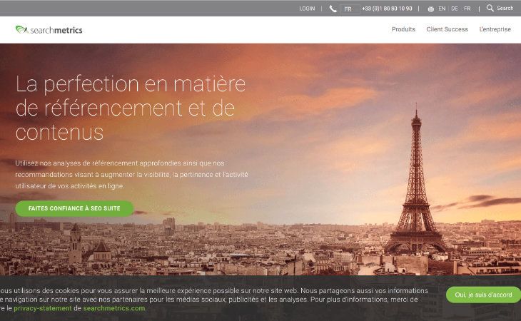Switch site language to EN

pos(442,9)
